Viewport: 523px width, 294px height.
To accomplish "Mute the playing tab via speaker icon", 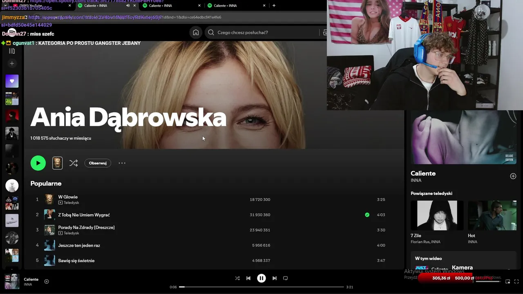I will [x=128, y=6].
